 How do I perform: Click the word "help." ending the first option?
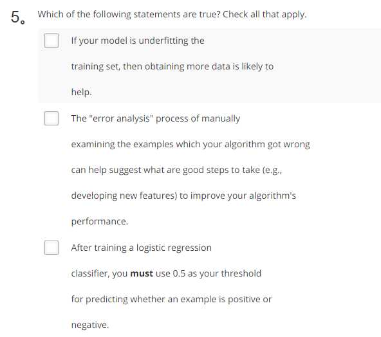pyautogui.click(x=82, y=92)
